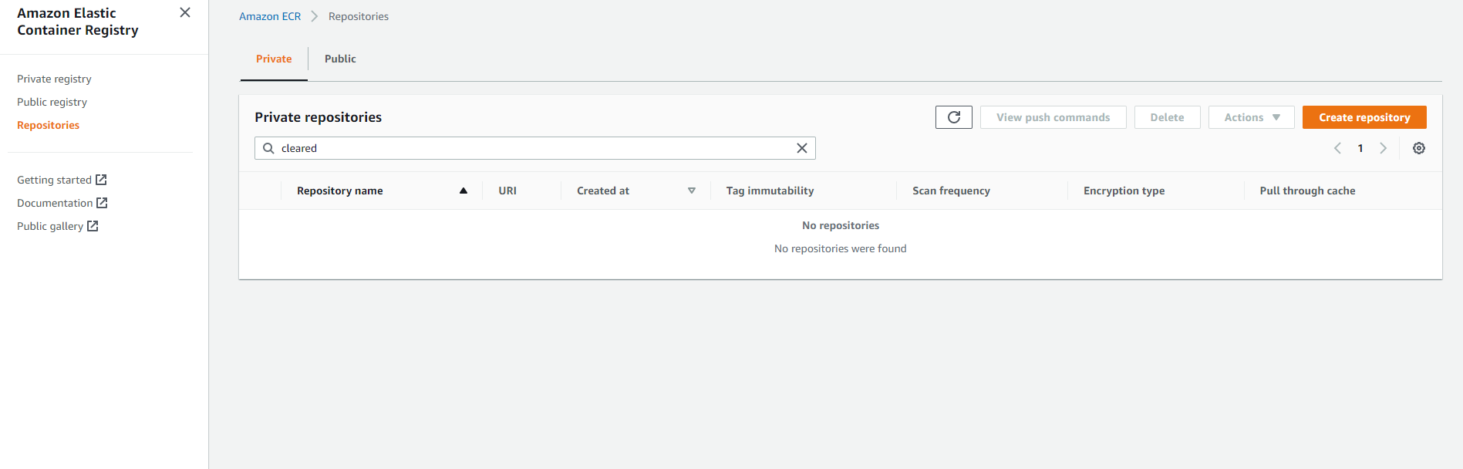Sort by Created at arrow
Image resolution: width=1463 pixels, height=469 pixels.
click(x=691, y=191)
